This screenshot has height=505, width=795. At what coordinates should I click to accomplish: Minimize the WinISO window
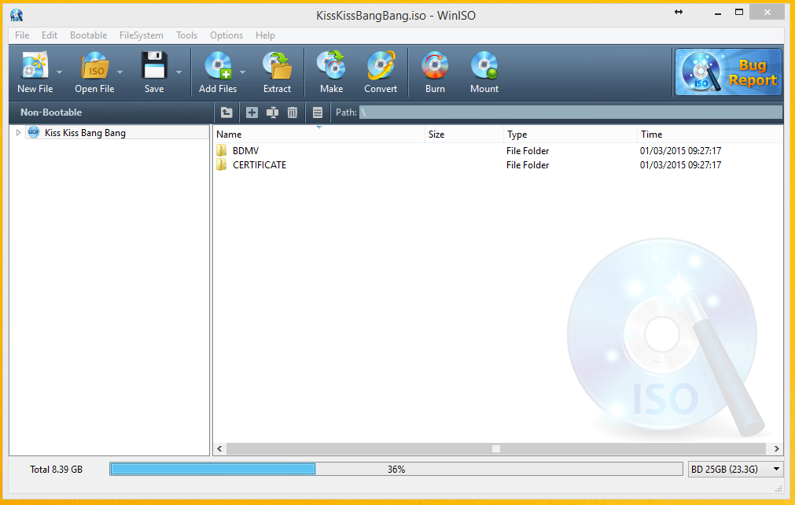717,13
